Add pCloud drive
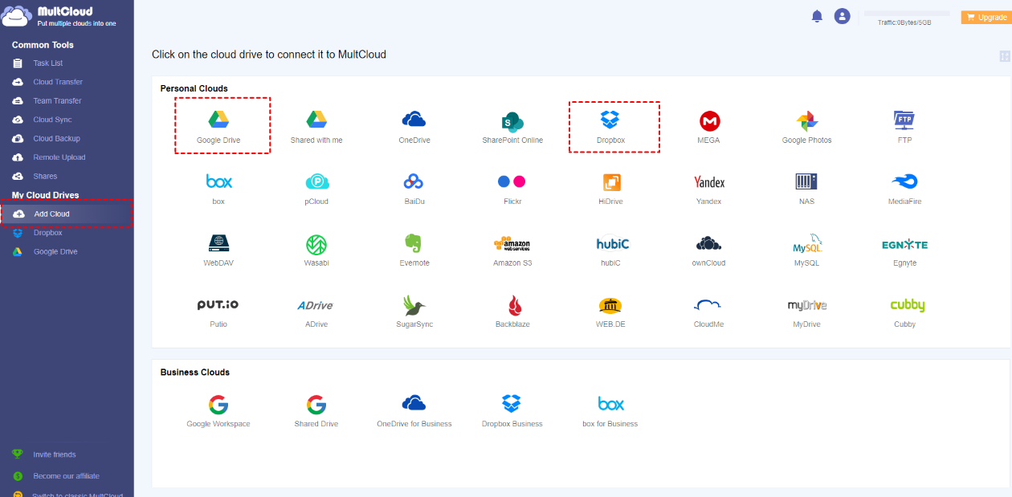 316,189
